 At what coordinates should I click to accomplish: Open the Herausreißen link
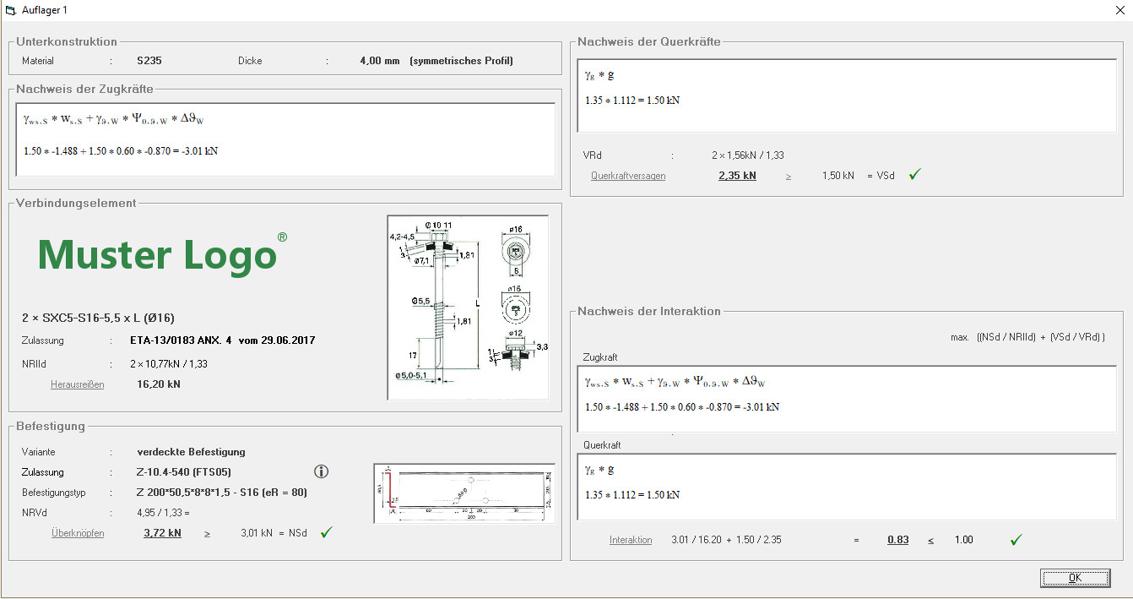pos(77,384)
